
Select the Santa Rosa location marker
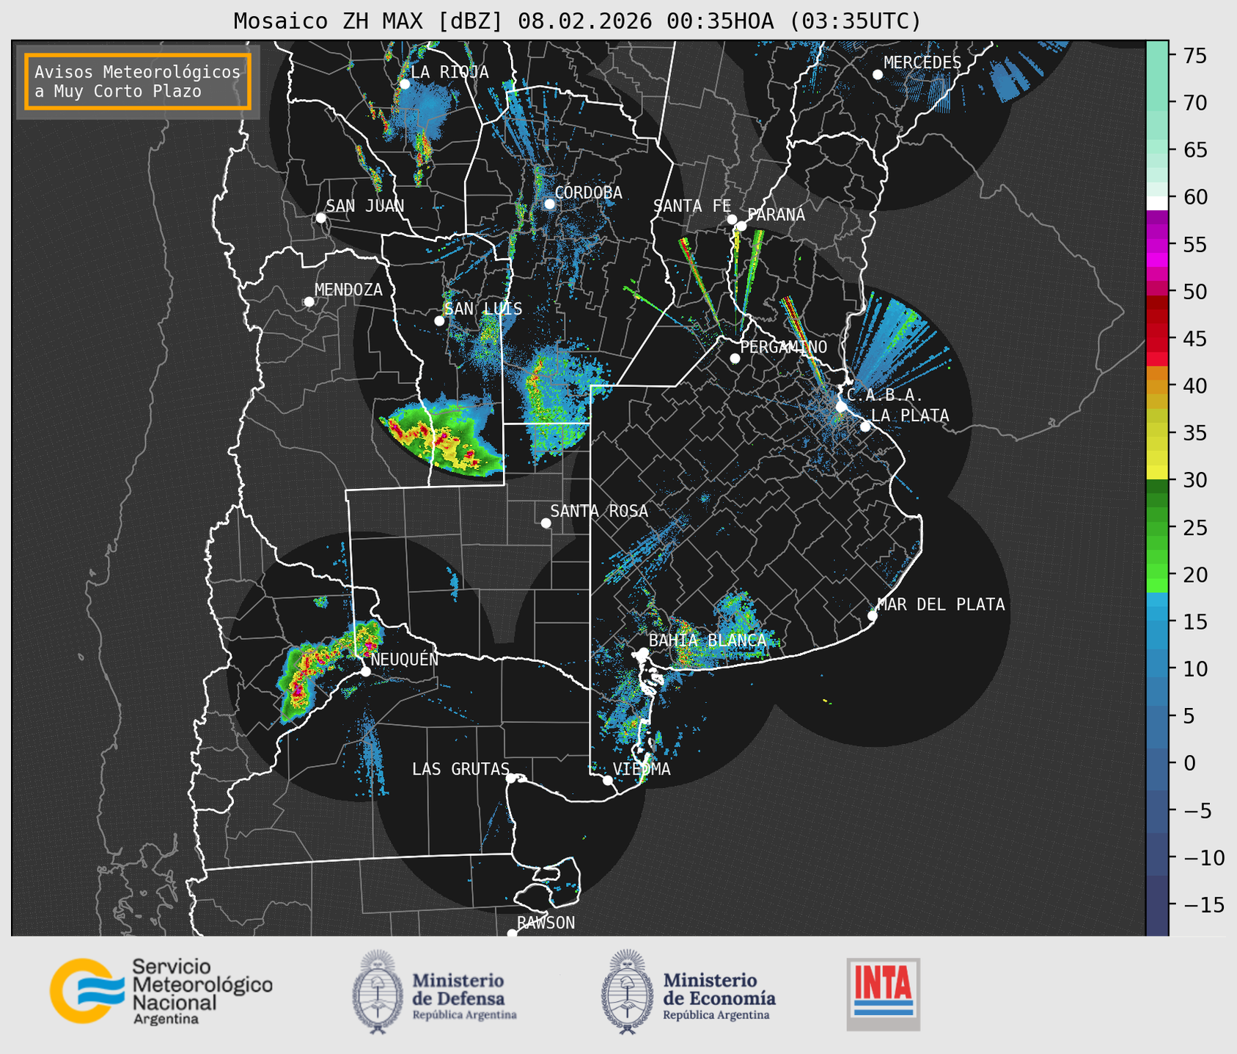point(546,523)
